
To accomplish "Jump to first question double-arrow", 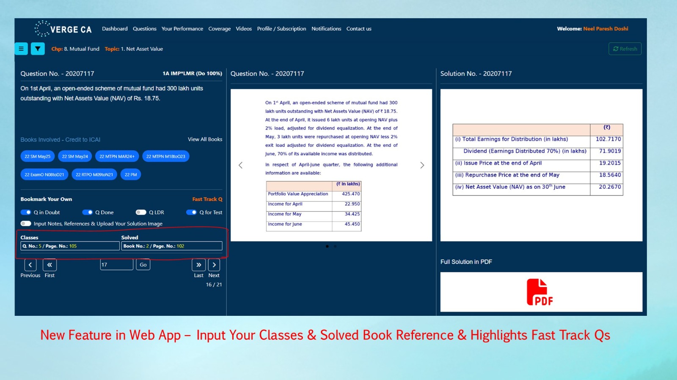I will [x=50, y=265].
